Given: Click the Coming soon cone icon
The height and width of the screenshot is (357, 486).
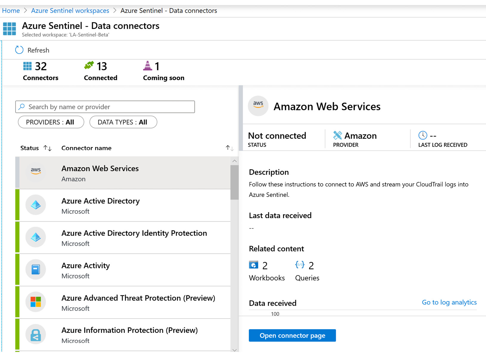Looking at the screenshot, I should 147,66.
